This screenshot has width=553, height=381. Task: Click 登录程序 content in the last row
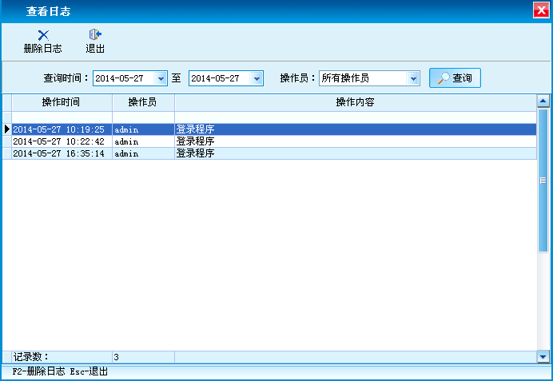(195, 153)
